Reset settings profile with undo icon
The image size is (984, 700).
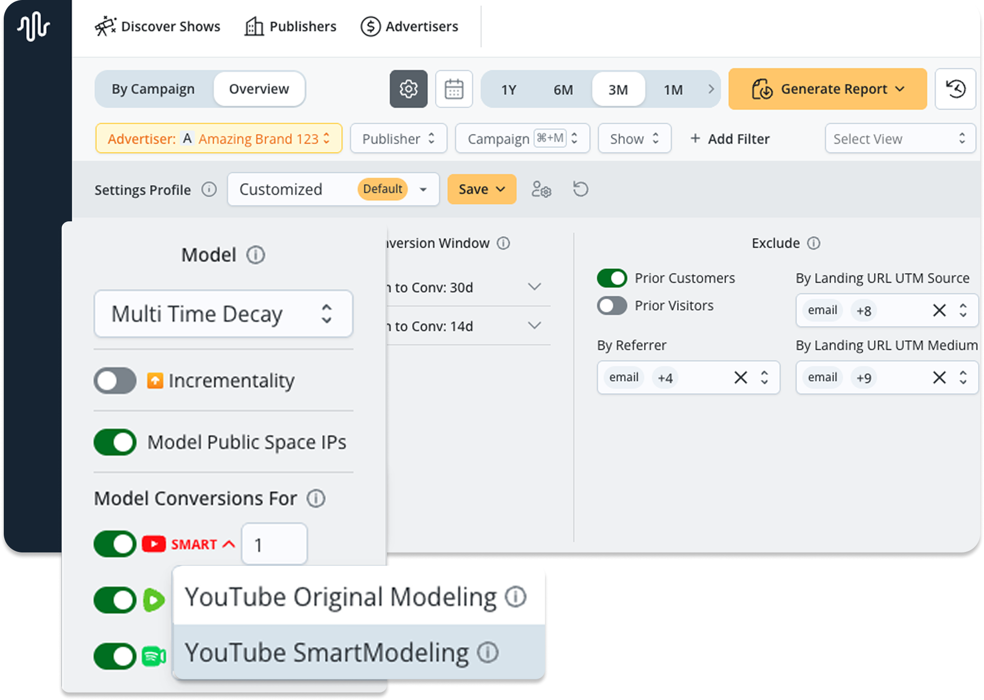click(x=580, y=189)
